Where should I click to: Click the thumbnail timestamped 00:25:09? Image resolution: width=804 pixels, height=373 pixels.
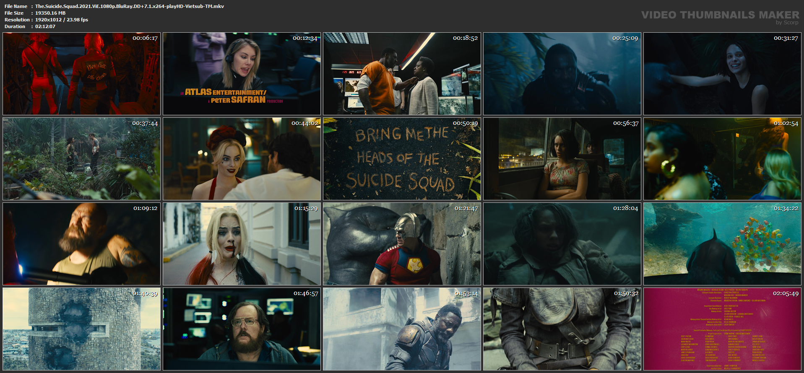tap(562, 74)
